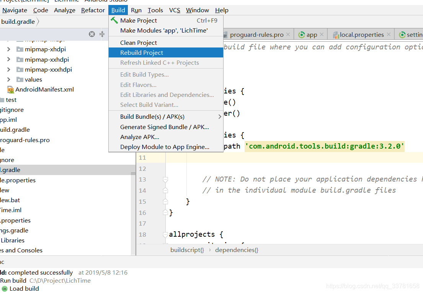Toggle code fold marker on line 15
The height and width of the screenshot is (293, 423).
(x=165, y=201)
